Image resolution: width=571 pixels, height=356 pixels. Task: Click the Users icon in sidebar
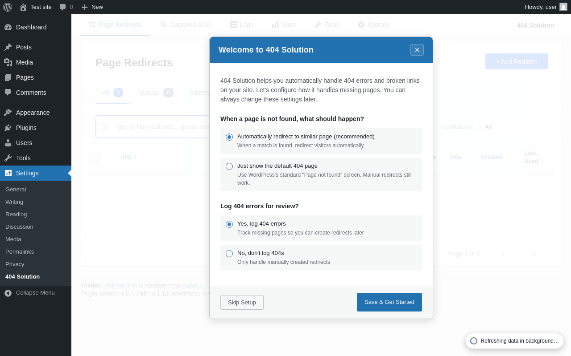click(8, 143)
